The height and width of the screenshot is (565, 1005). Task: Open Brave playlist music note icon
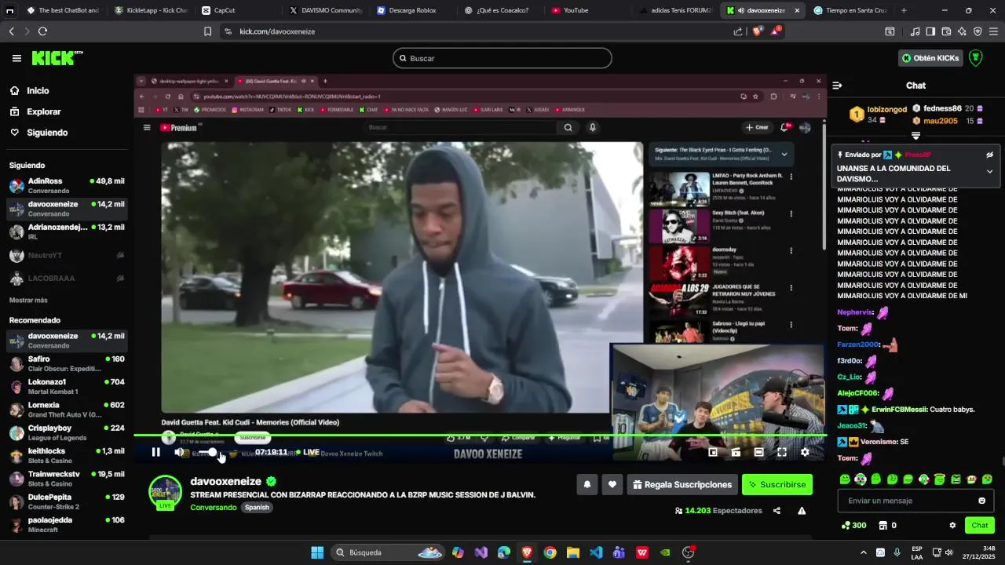pos(915,31)
